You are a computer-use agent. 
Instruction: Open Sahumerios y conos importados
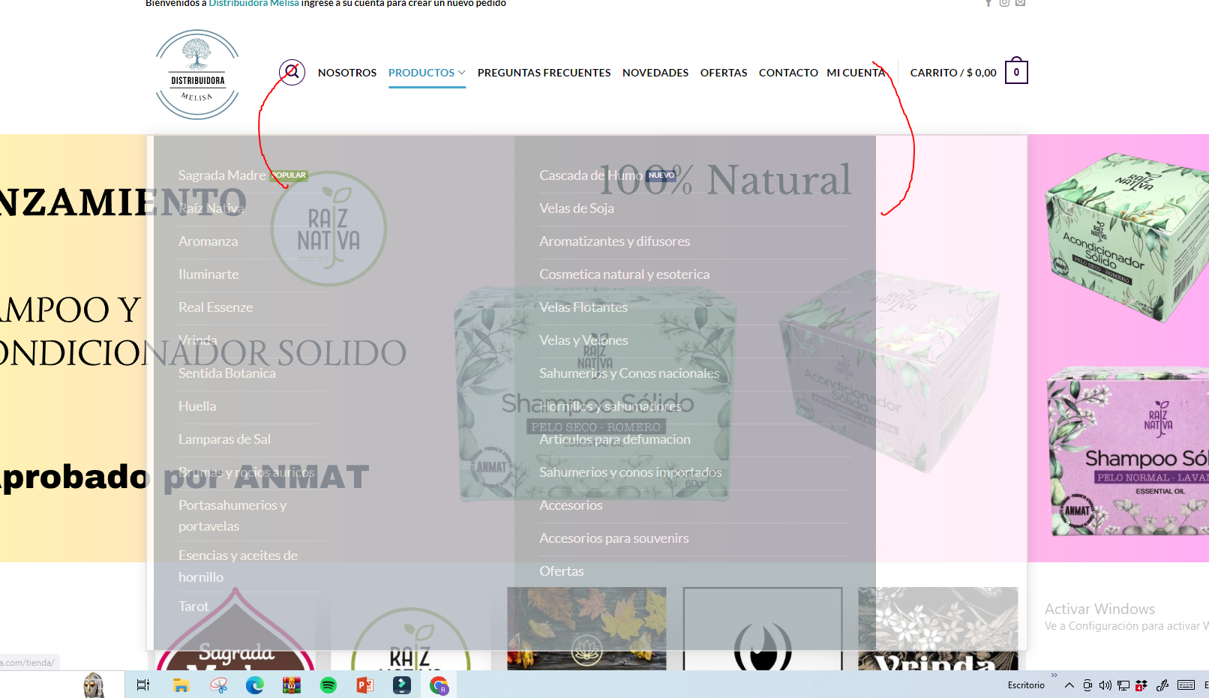pyautogui.click(x=630, y=472)
